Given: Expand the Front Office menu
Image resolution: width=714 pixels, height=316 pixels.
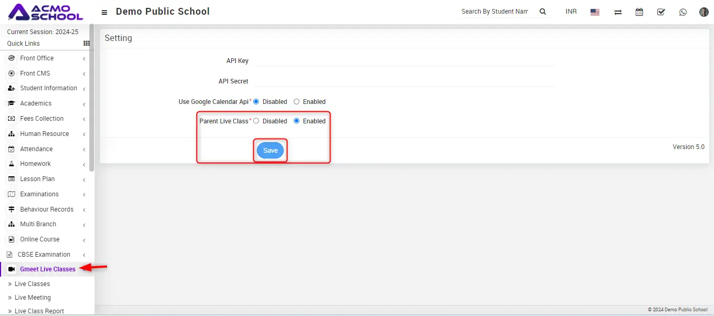Looking at the screenshot, I should coord(37,58).
